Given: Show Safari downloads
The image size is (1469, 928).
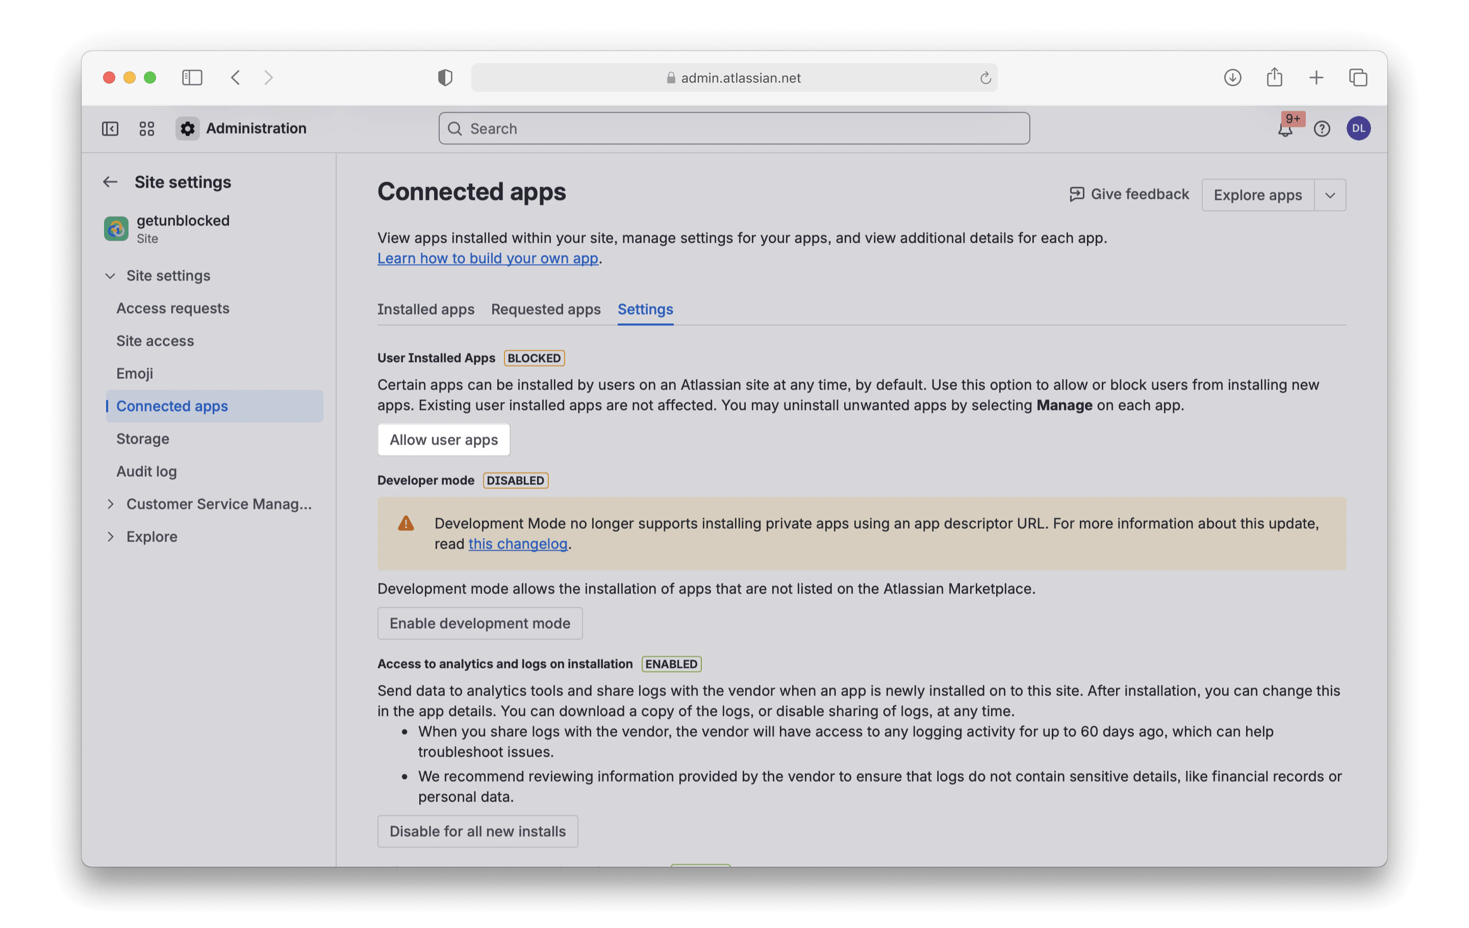Looking at the screenshot, I should tap(1233, 78).
